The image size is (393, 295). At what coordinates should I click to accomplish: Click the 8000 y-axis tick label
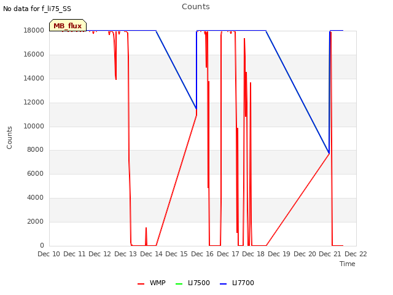pyautogui.click(x=36, y=150)
